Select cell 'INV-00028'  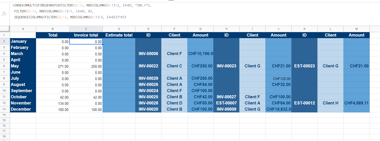148,103
